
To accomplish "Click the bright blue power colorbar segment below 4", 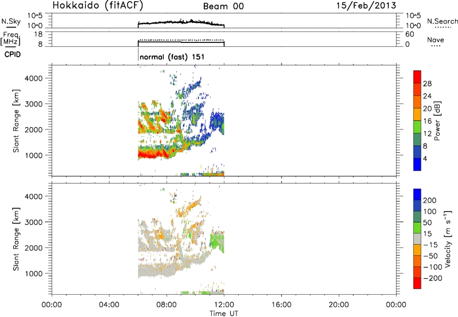I will pos(417,164).
